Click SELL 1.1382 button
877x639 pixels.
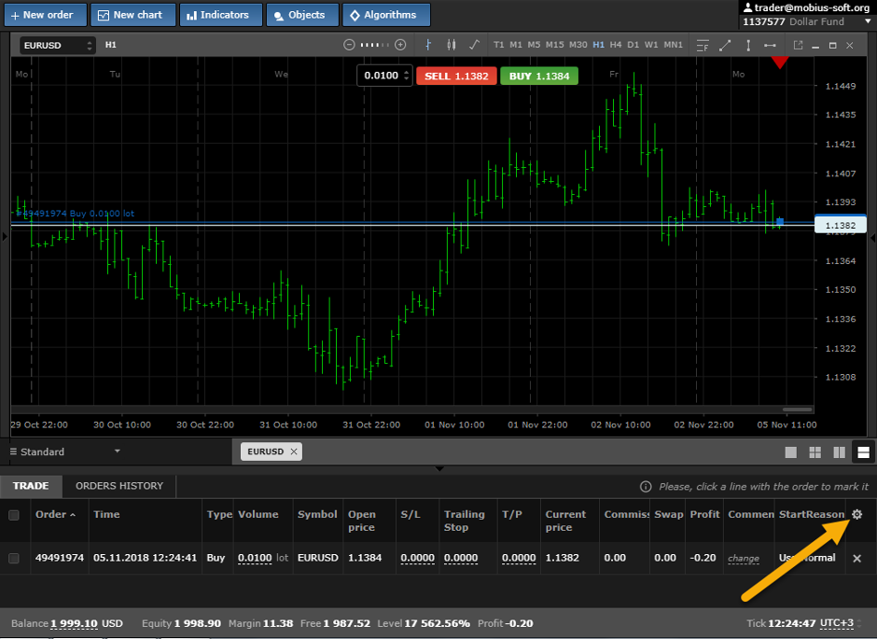[456, 76]
